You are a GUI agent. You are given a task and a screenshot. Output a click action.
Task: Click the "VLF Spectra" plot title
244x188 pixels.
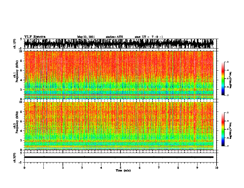coord(35,37)
